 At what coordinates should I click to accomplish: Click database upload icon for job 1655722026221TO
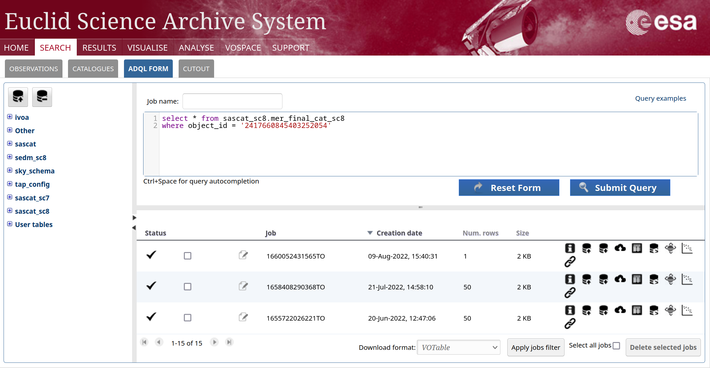click(587, 310)
